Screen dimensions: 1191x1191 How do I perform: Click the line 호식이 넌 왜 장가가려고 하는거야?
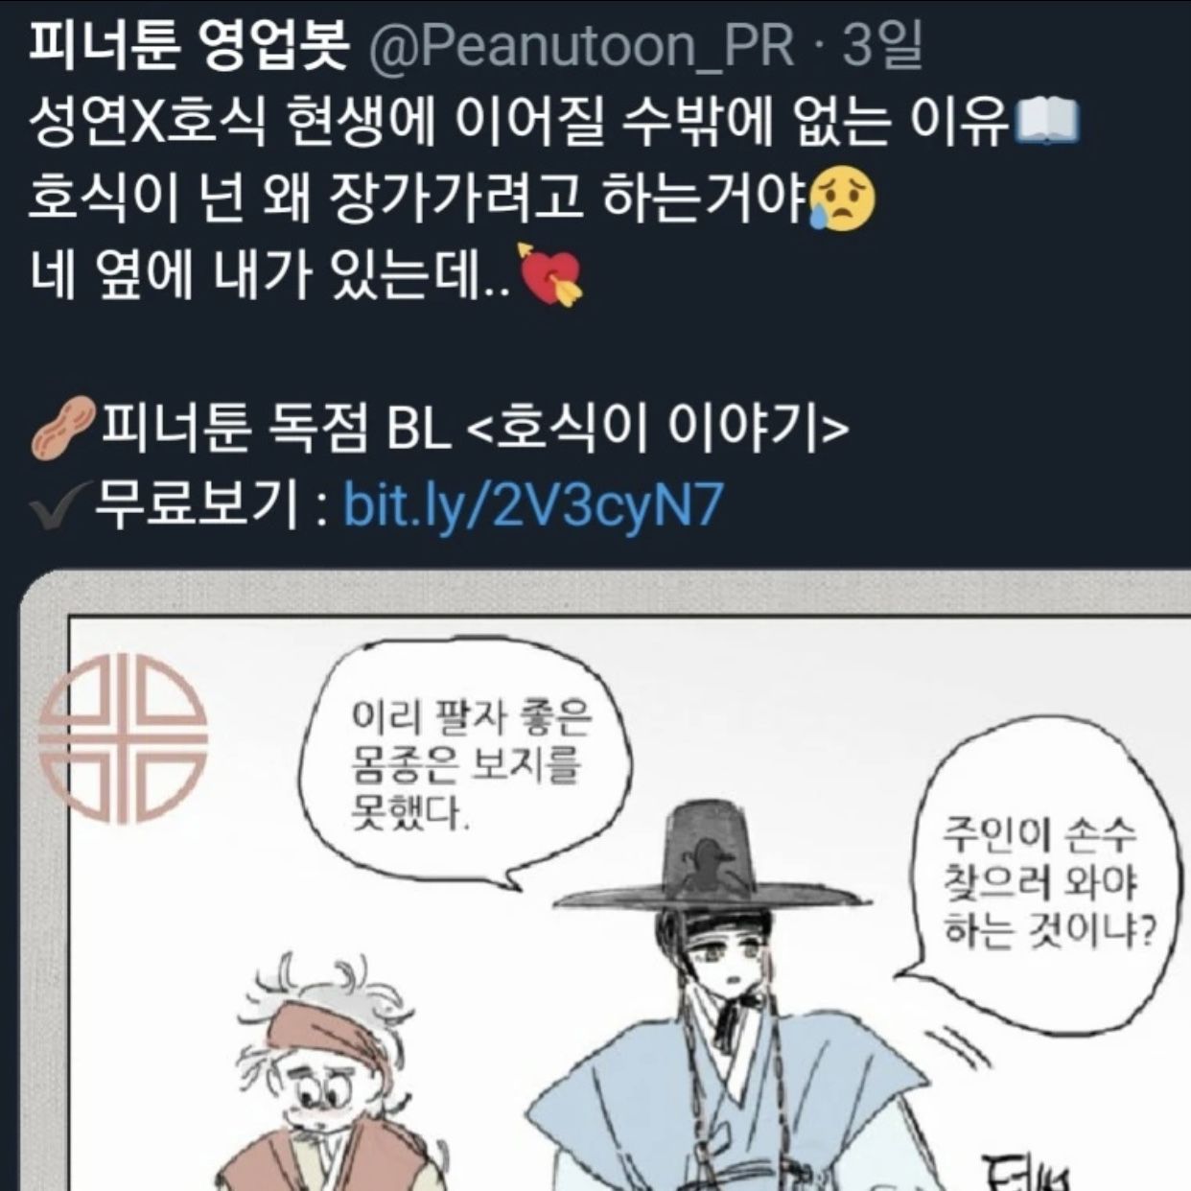(x=418, y=199)
